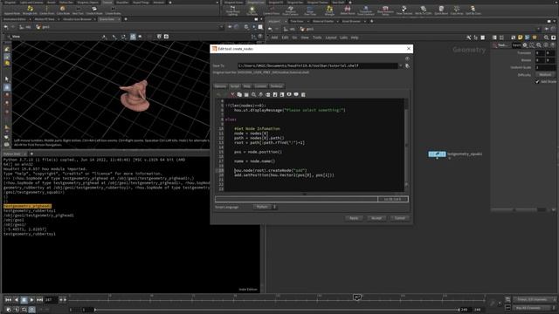Switch to the Hotkeys tab in Edit tool dialog
The height and width of the screenshot is (314, 559).
coord(276,86)
